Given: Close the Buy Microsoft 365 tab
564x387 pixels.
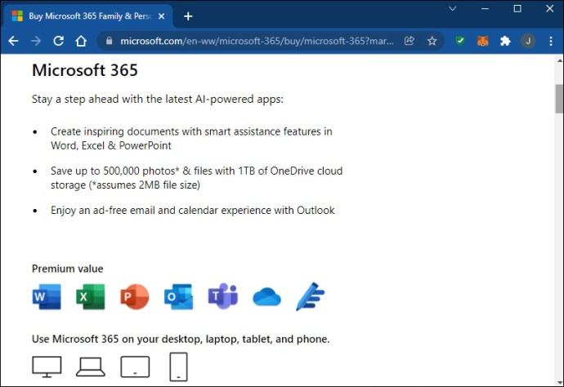Looking at the screenshot, I should [x=162, y=16].
